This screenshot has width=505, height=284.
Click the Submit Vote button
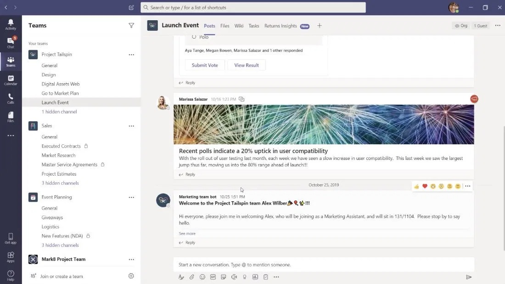click(x=205, y=65)
